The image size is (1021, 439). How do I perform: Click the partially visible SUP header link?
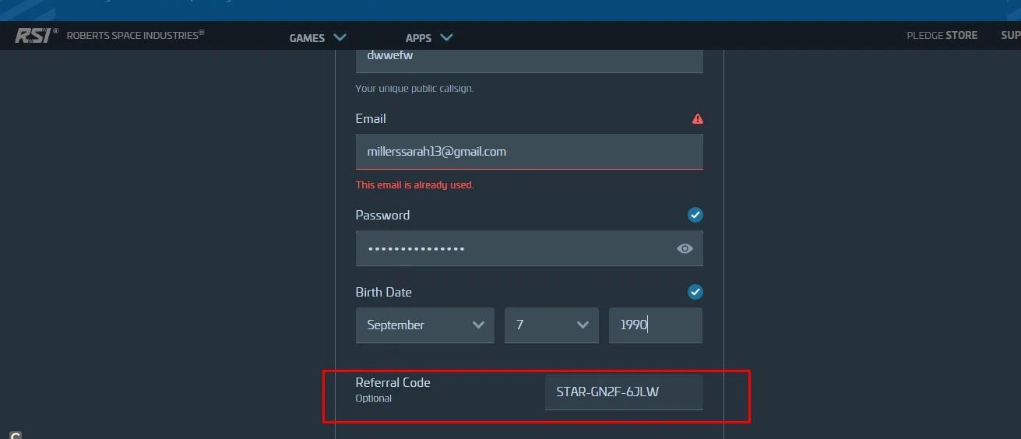[1010, 36]
